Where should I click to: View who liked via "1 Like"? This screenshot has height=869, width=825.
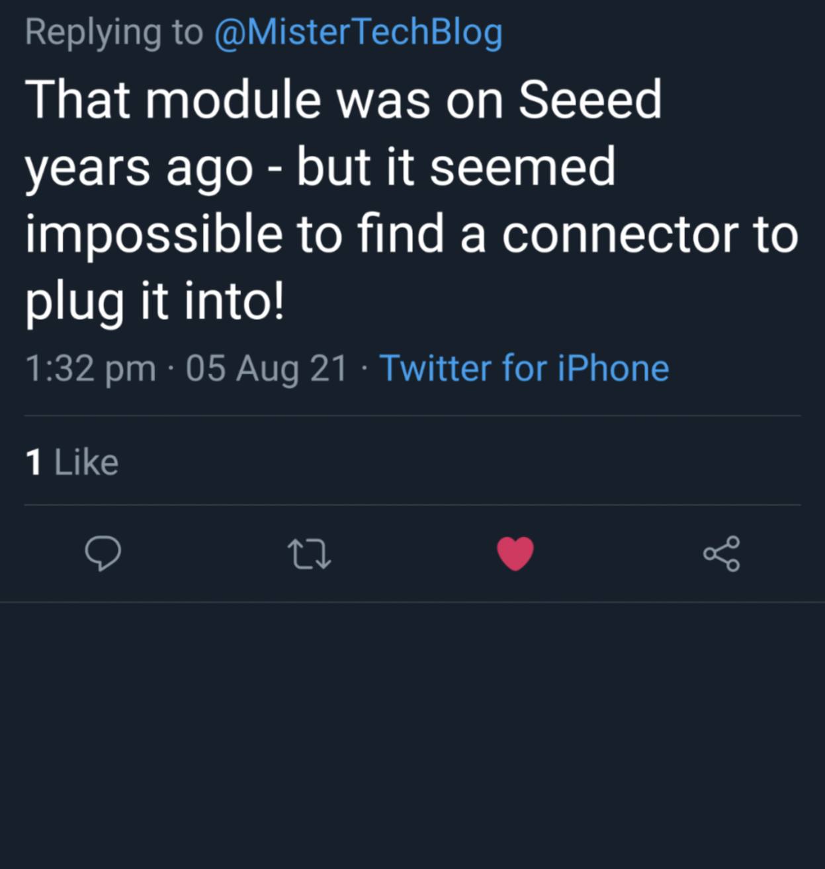pyautogui.click(x=72, y=462)
